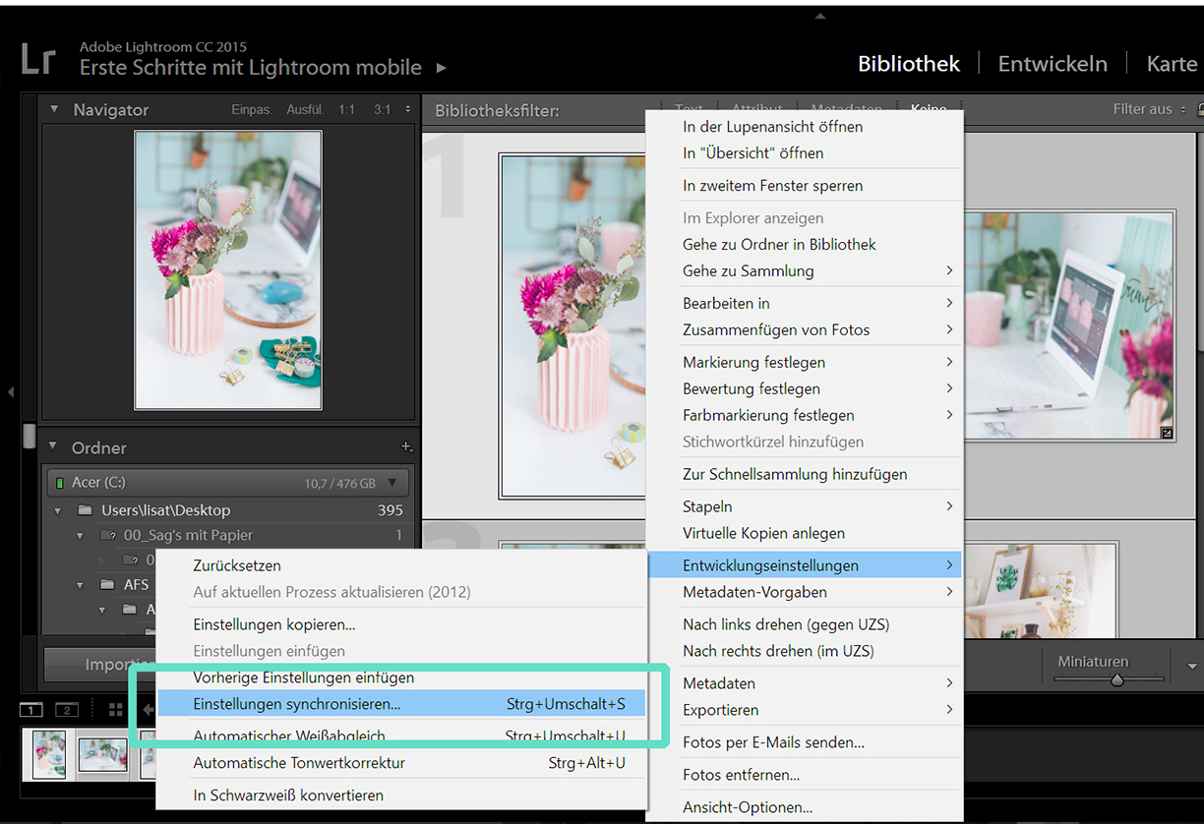Click the develop adjustments badge on laptop photo

1166,432
